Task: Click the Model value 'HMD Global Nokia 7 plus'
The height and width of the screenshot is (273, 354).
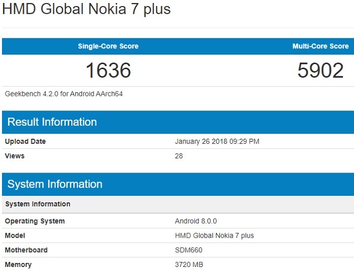Action: click(214, 235)
